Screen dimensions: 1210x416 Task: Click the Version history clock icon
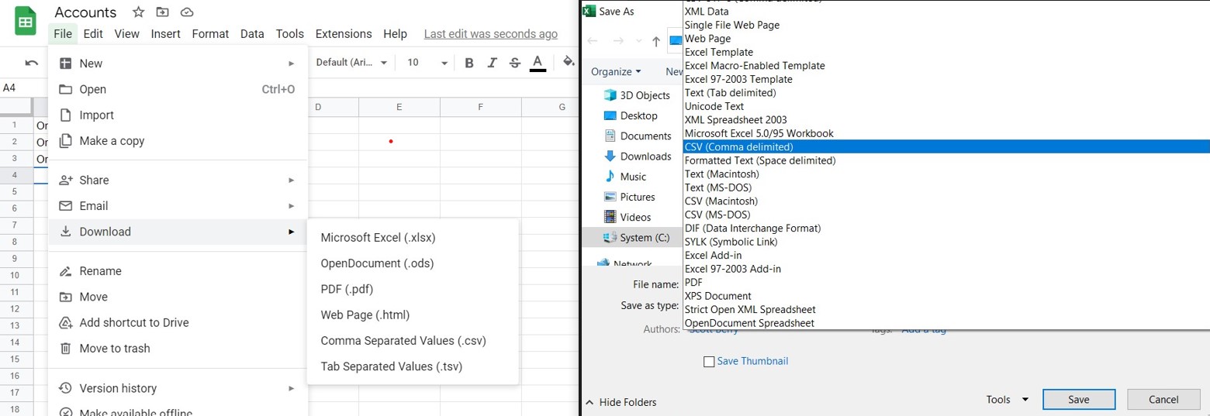[66, 388]
